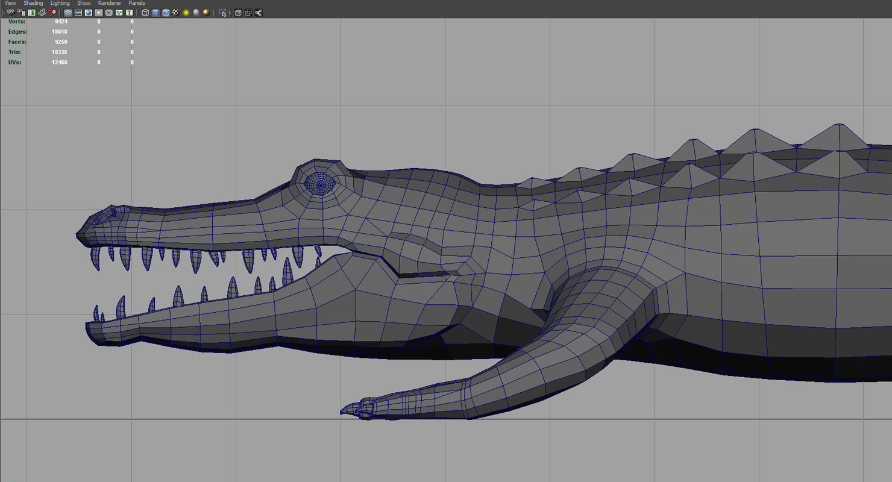Toggle the X-Ray cube icon
The height and width of the screenshot is (482, 892).
(238, 13)
